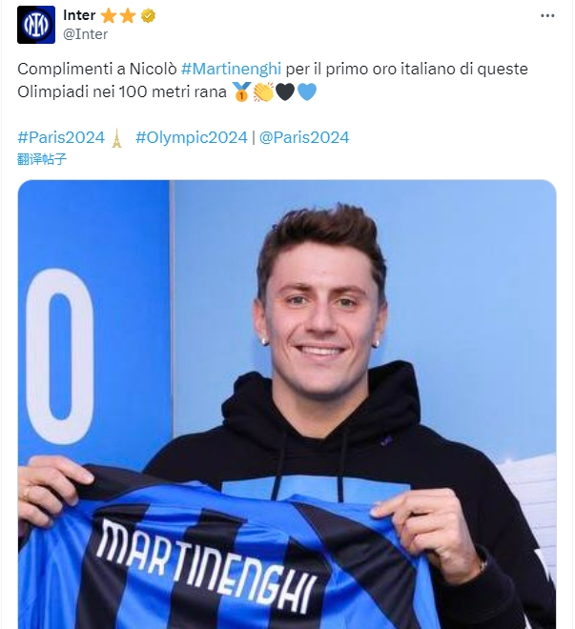Click the 翻译帖子 translate post link
The height and width of the screenshot is (629, 575).
[x=42, y=159]
